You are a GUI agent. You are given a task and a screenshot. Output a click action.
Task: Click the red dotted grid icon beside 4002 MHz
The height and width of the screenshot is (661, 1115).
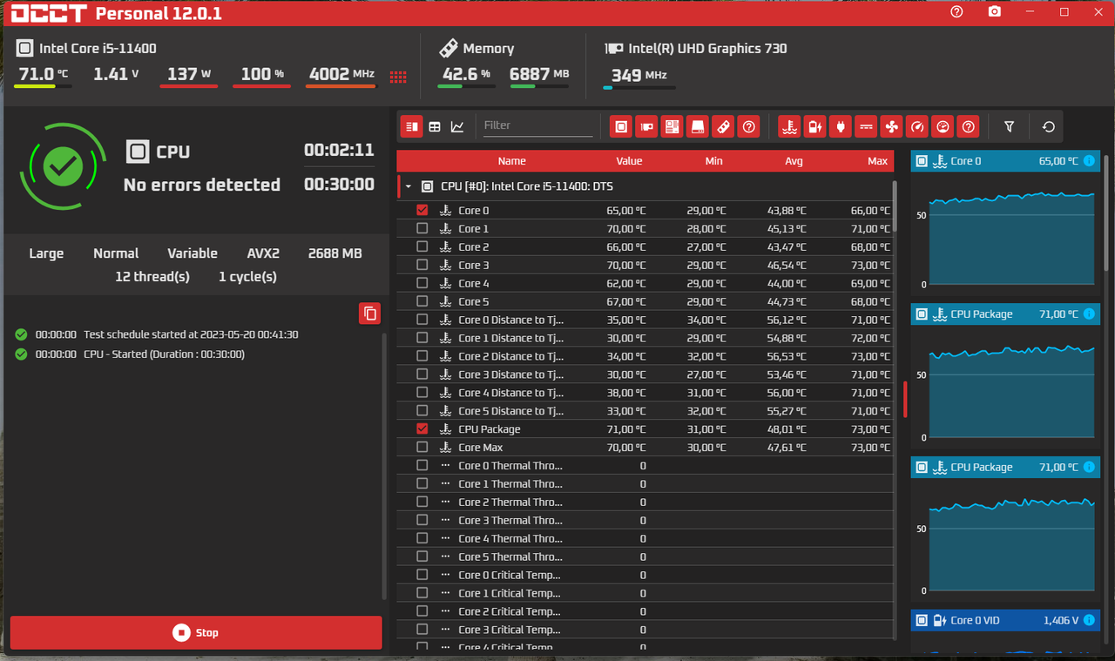[398, 77]
